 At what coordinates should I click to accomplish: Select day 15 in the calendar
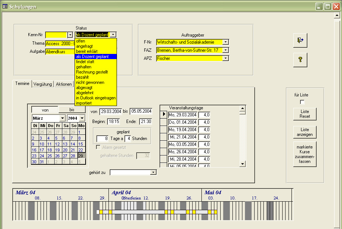(80, 144)
